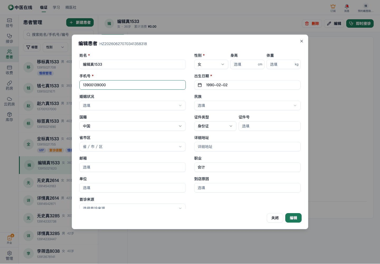Open the 性别 filter in patient list
Viewport: 380px width, 264px height.
click(55, 47)
